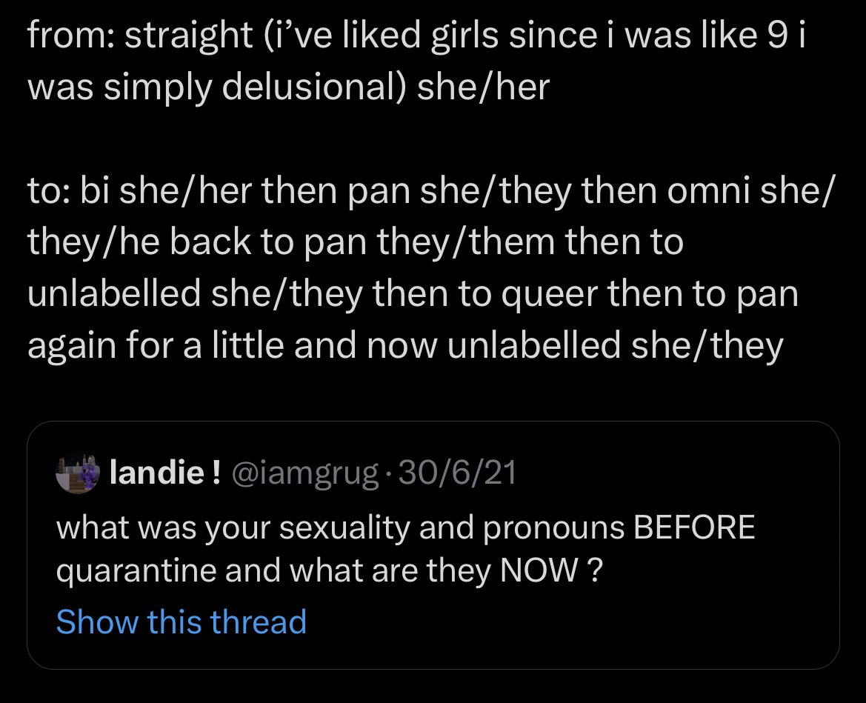Click the "they/he back to pan" line
Screen dimensions: 866x703
pyautogui.click(x=355, y=243)
